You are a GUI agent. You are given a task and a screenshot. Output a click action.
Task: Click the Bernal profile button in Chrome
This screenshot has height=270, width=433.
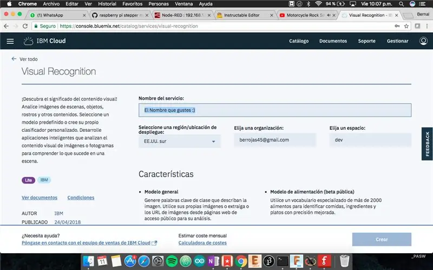(423, 14)
